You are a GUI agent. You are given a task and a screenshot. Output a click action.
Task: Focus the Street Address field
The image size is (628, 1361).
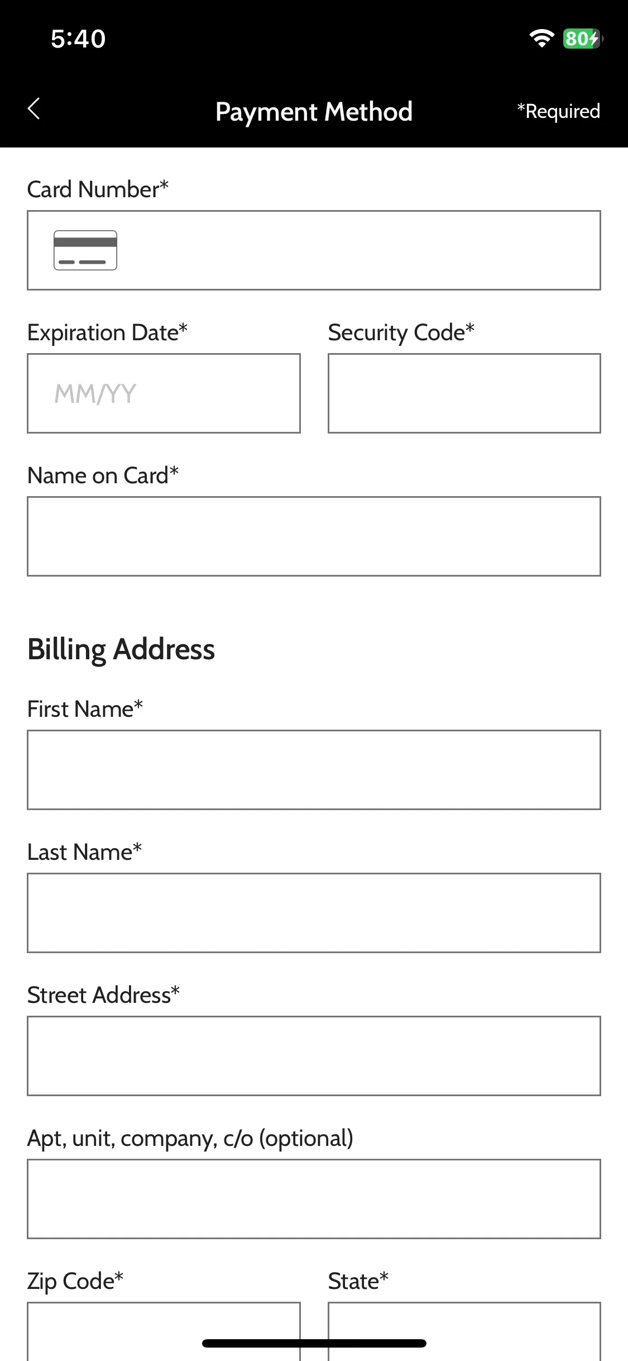click(x=314, y=1056)
